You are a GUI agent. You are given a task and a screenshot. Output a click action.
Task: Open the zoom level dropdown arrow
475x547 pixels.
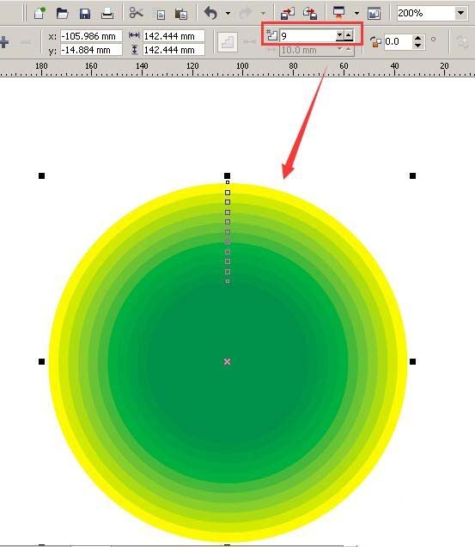(460, 13)
